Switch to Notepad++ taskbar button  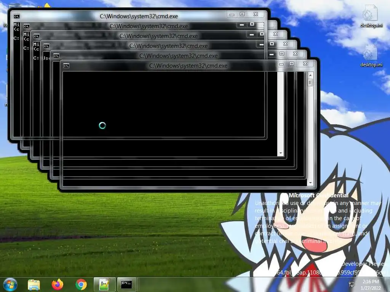pos(104,284)
